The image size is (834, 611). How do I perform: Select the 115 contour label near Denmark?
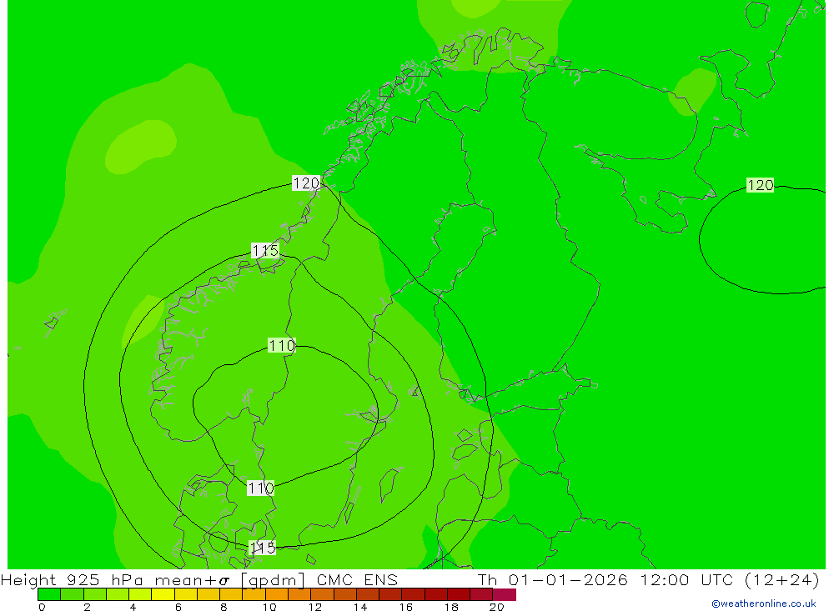[x=262, y=548]
